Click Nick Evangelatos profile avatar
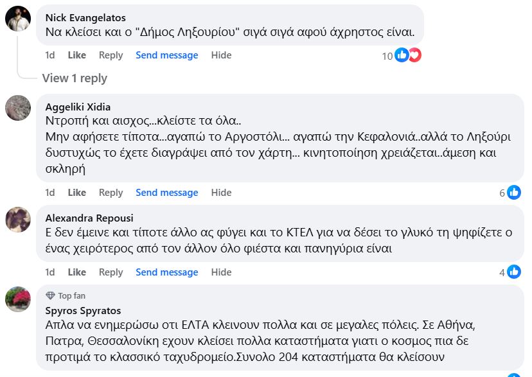This screenshot has width=532, height=377. pyautogui.click(x=18, y=18)
